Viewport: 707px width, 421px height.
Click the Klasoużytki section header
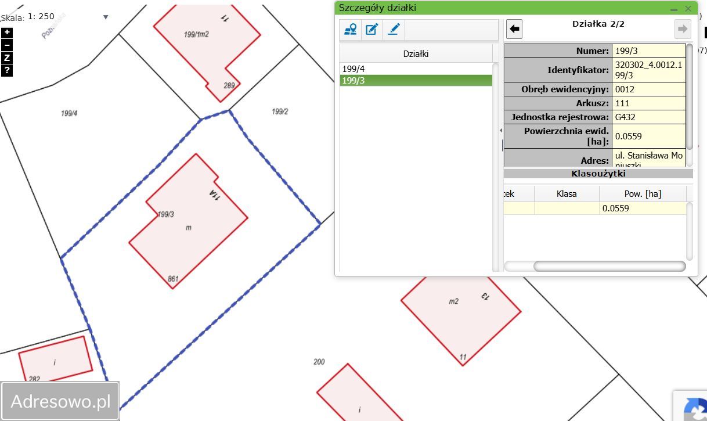tap(598, 174)
